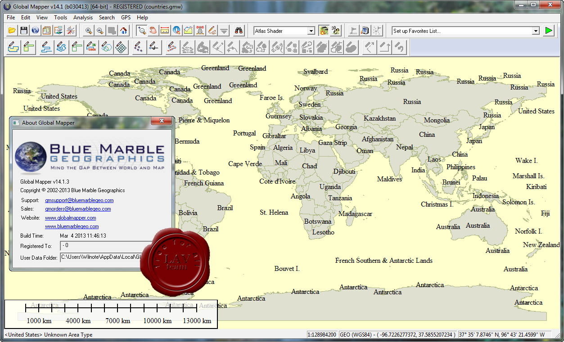Click the GEO (WGS84) coordinates in status bar

point(398,335)
